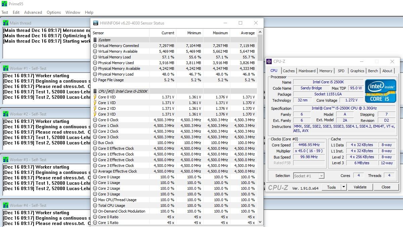Image resolution: width=403 pixels, height=227 pixels.
Task: Click the Physical Memory Load sensor icon
Action: (95, 74)
